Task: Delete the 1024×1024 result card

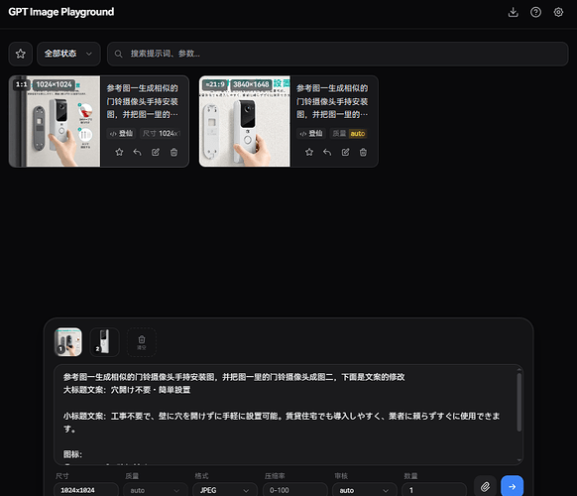Action: [173, 152]
